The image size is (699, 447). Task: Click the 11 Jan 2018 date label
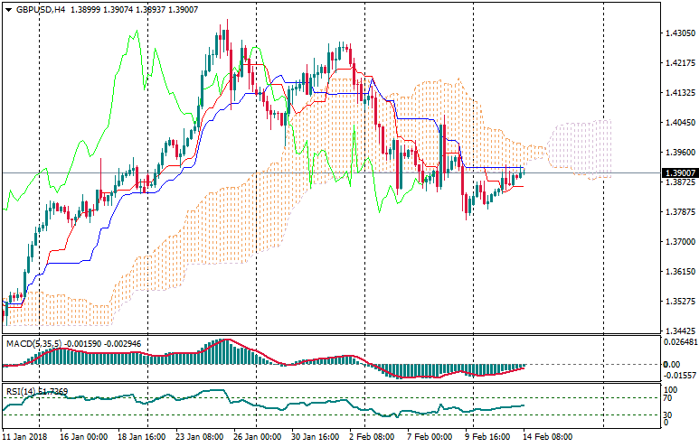[x=24, y=436]
